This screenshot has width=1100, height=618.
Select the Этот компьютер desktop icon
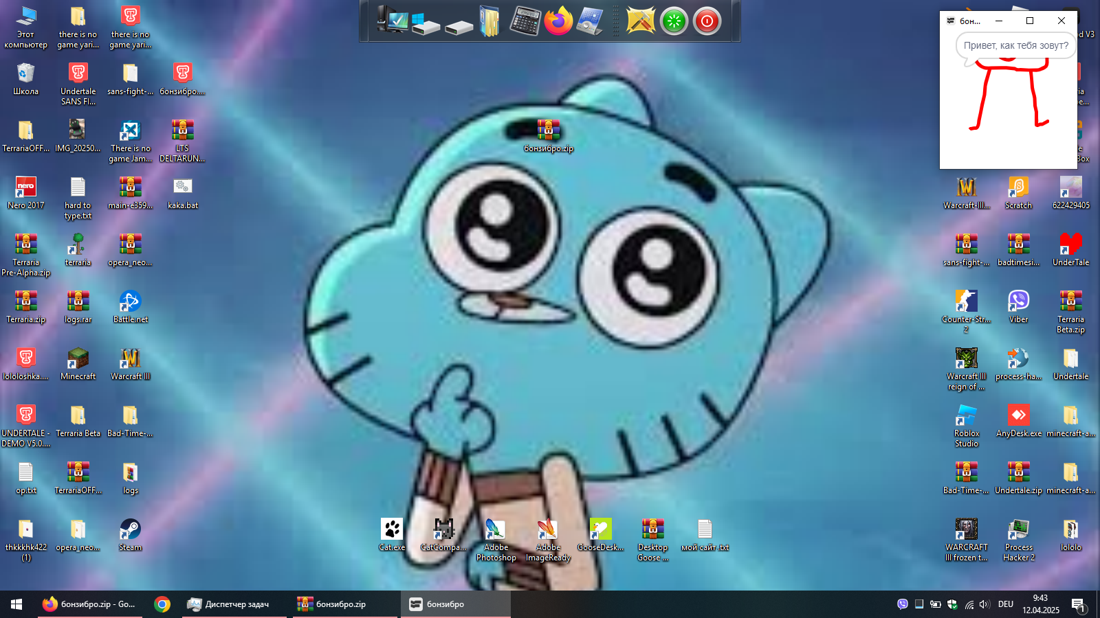(x=25, y=27)
